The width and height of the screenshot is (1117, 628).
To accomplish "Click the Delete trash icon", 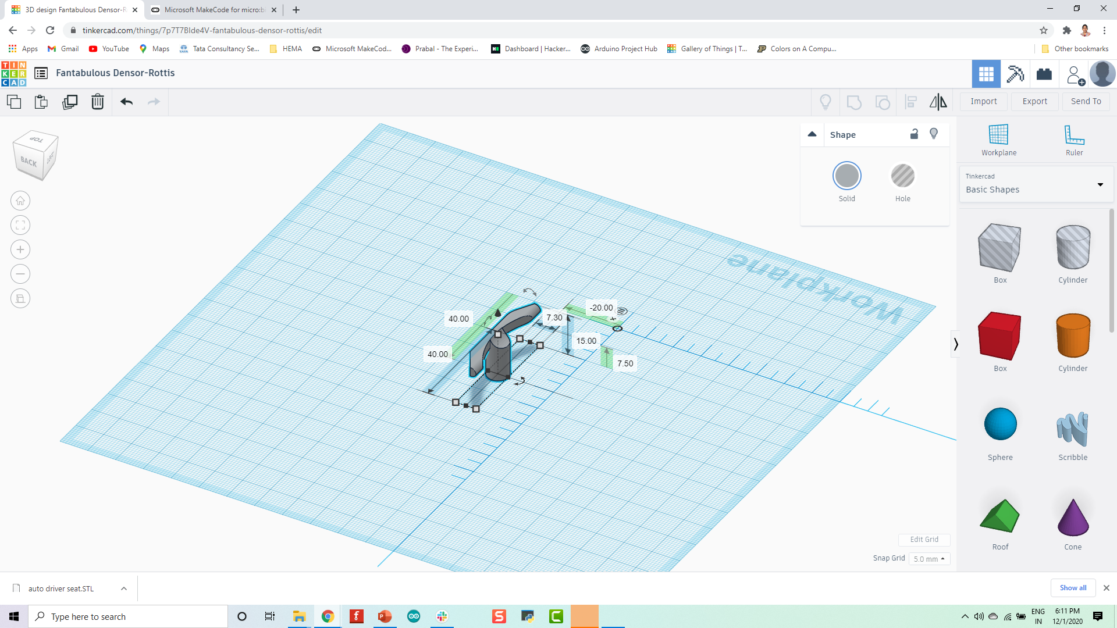I will 98,102.
